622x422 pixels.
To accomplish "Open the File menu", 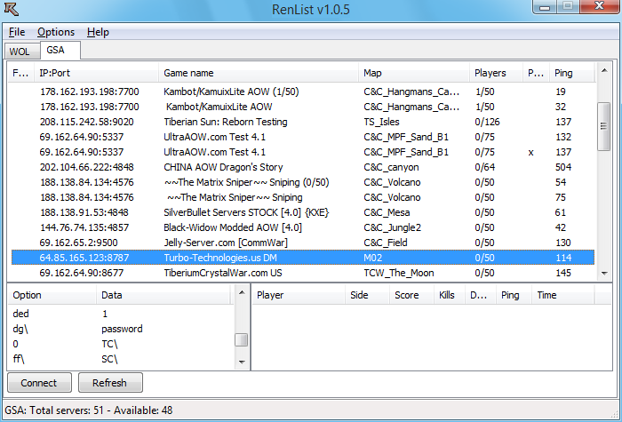I will [x=17, y=32].
